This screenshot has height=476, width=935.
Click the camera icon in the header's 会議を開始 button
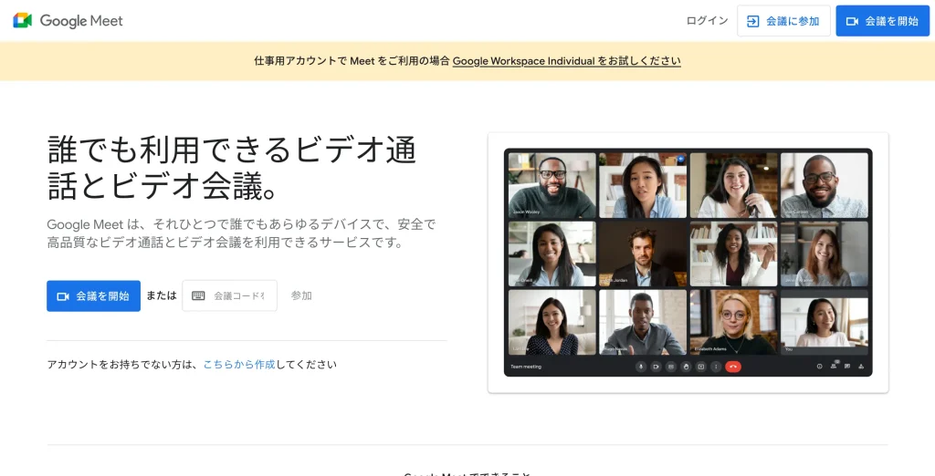(852, 21)
